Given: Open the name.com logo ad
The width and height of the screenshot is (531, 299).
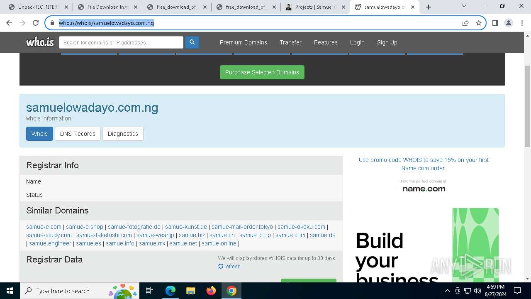Looking at the screenshot, I should (x=424, y=186).
